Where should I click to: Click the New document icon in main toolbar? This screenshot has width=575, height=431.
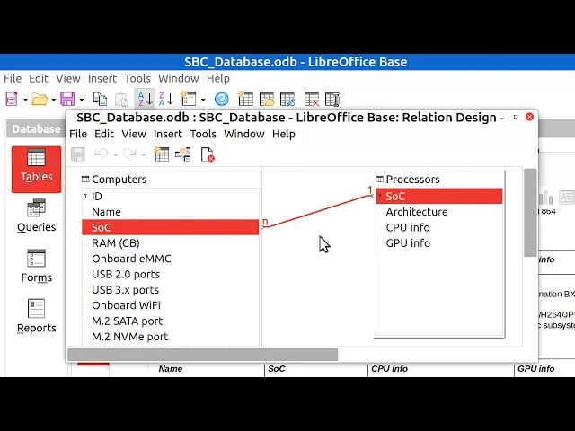pyautogui.click(x=12, y=99)
